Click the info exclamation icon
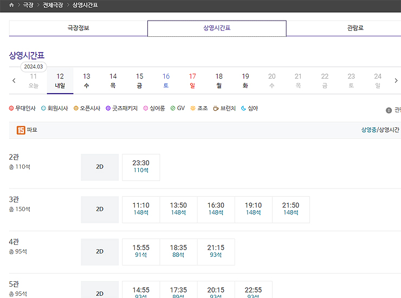Viewport: 401px width, 298px height. [389, 110]
